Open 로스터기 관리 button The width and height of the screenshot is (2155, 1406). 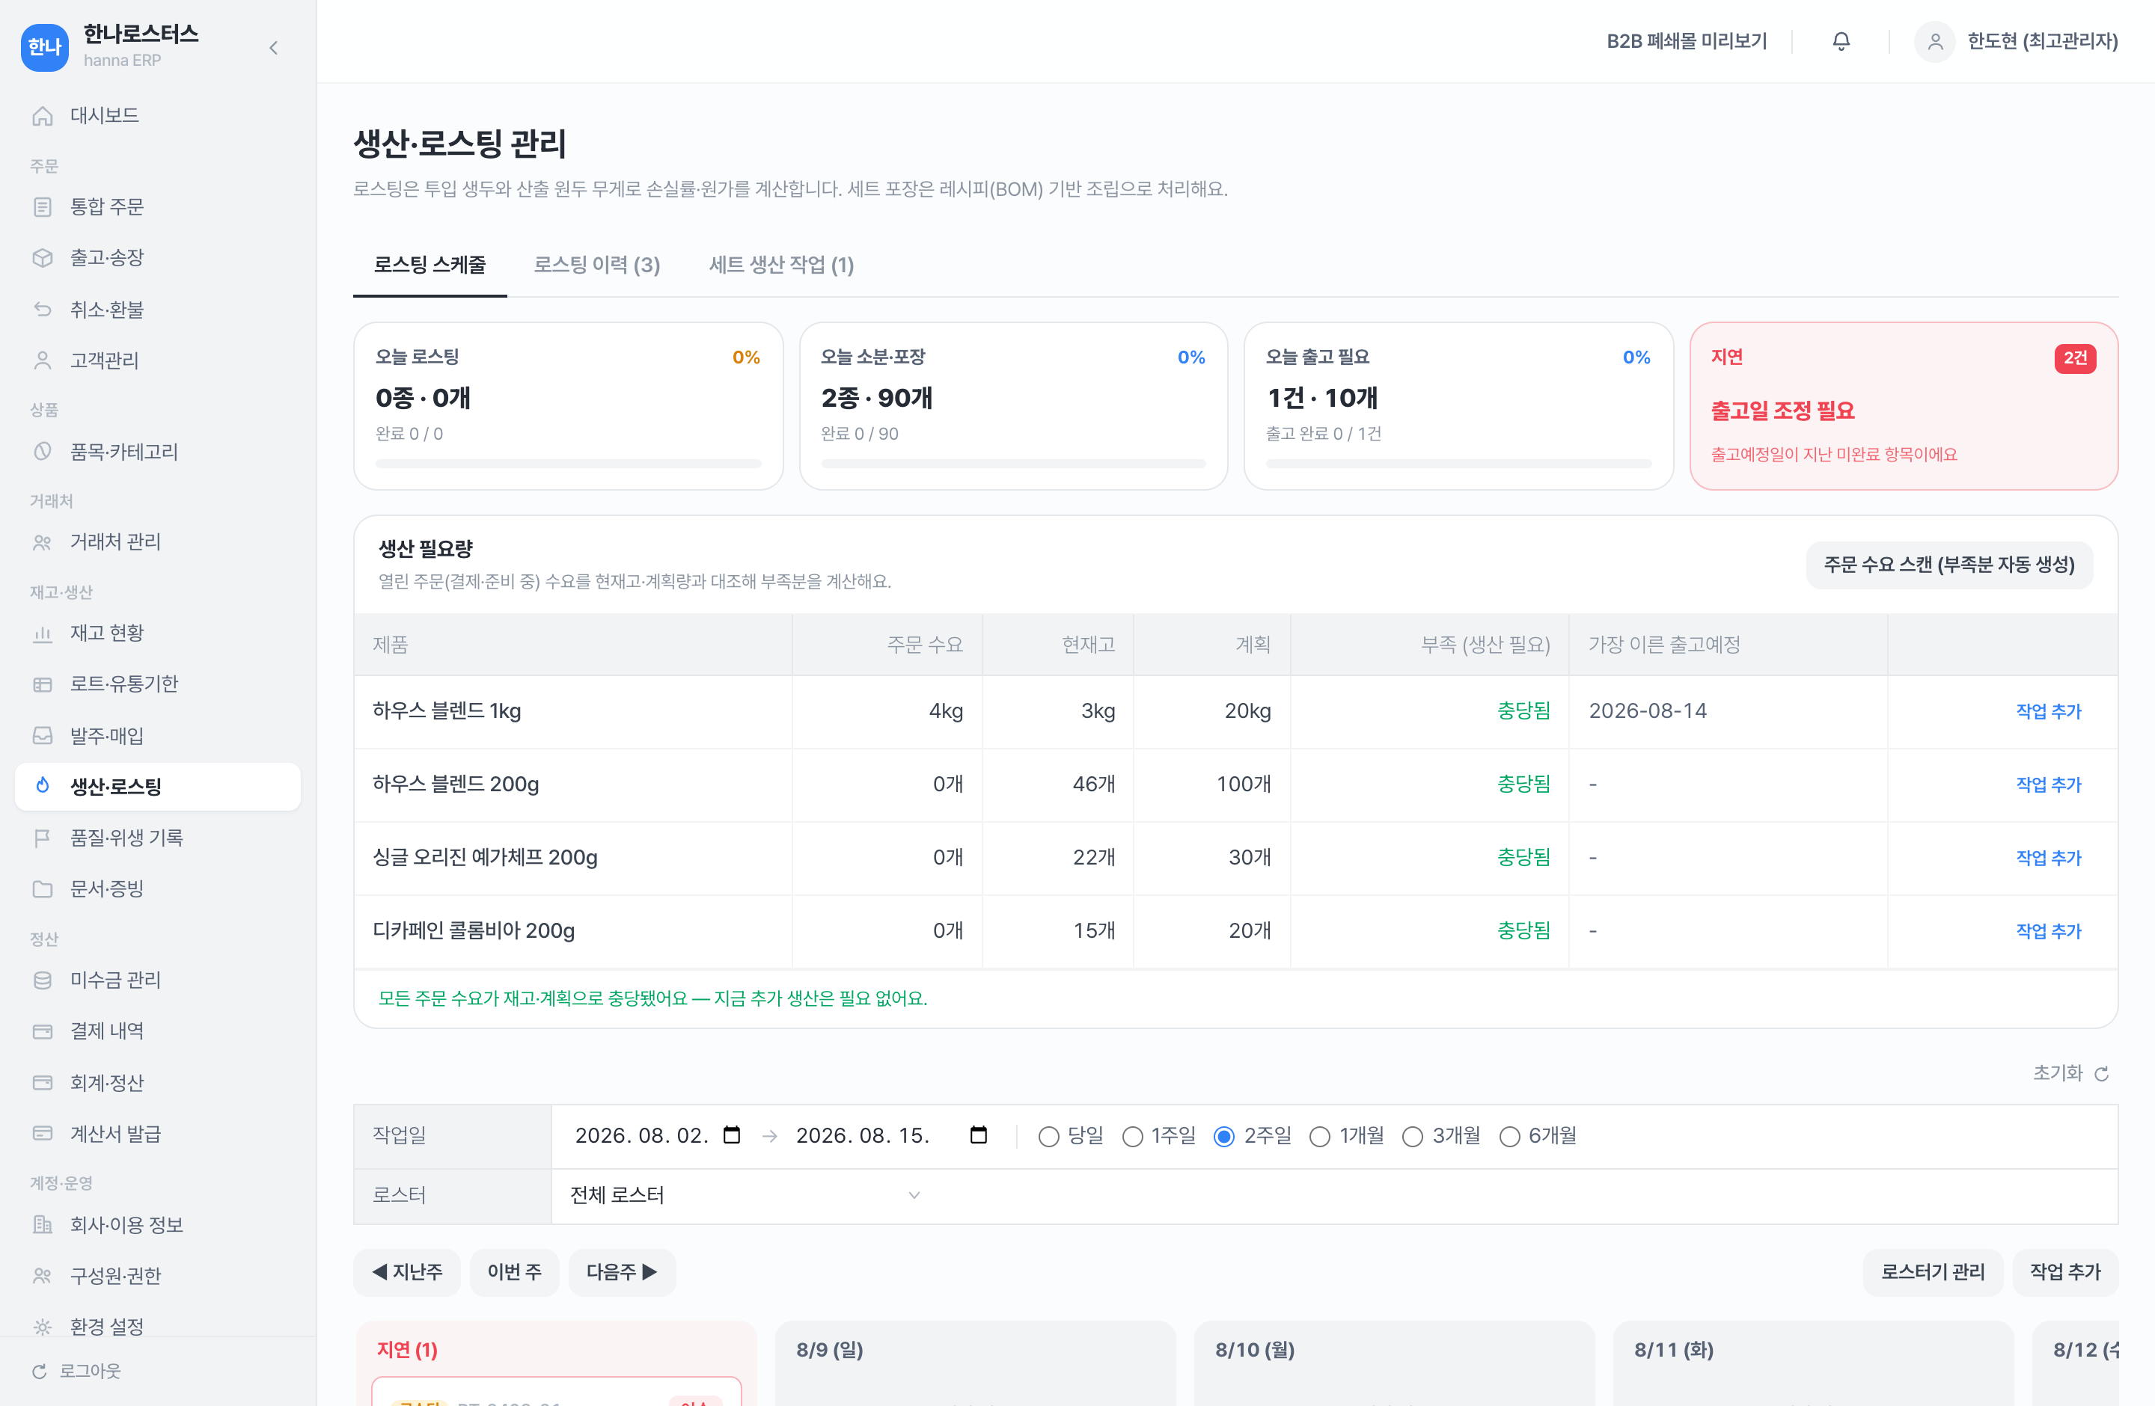point(1932,1272)
